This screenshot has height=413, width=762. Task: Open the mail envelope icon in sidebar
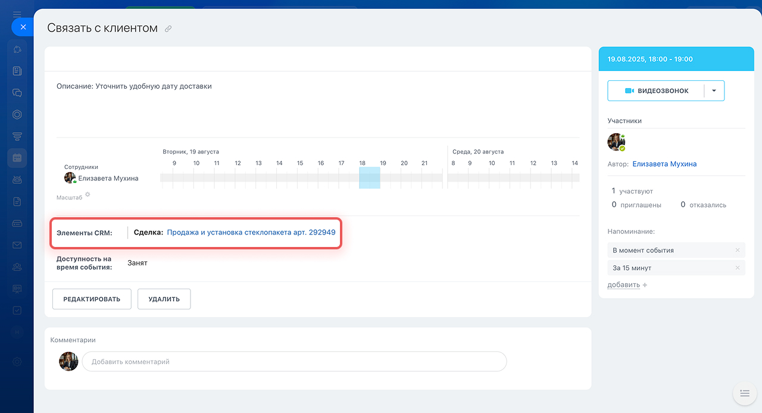[17, 245]
